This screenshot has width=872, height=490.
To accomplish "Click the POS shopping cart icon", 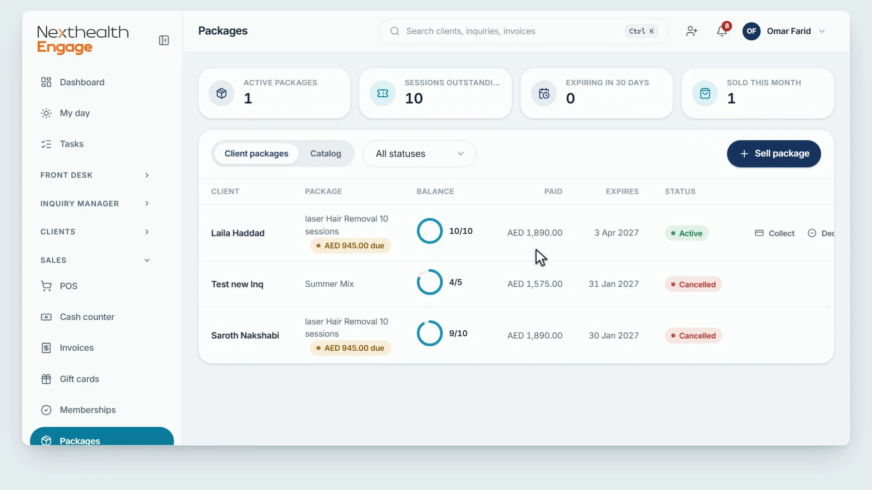I will pos(46,286).
